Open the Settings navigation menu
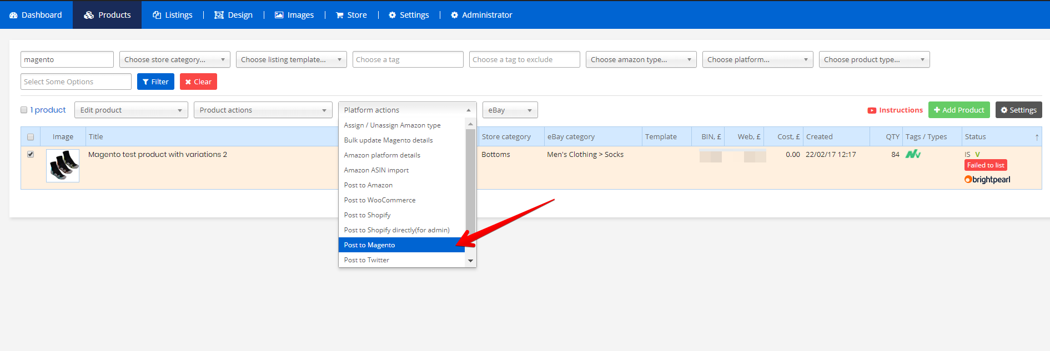The image size is (1050, 351). (409, 15)
